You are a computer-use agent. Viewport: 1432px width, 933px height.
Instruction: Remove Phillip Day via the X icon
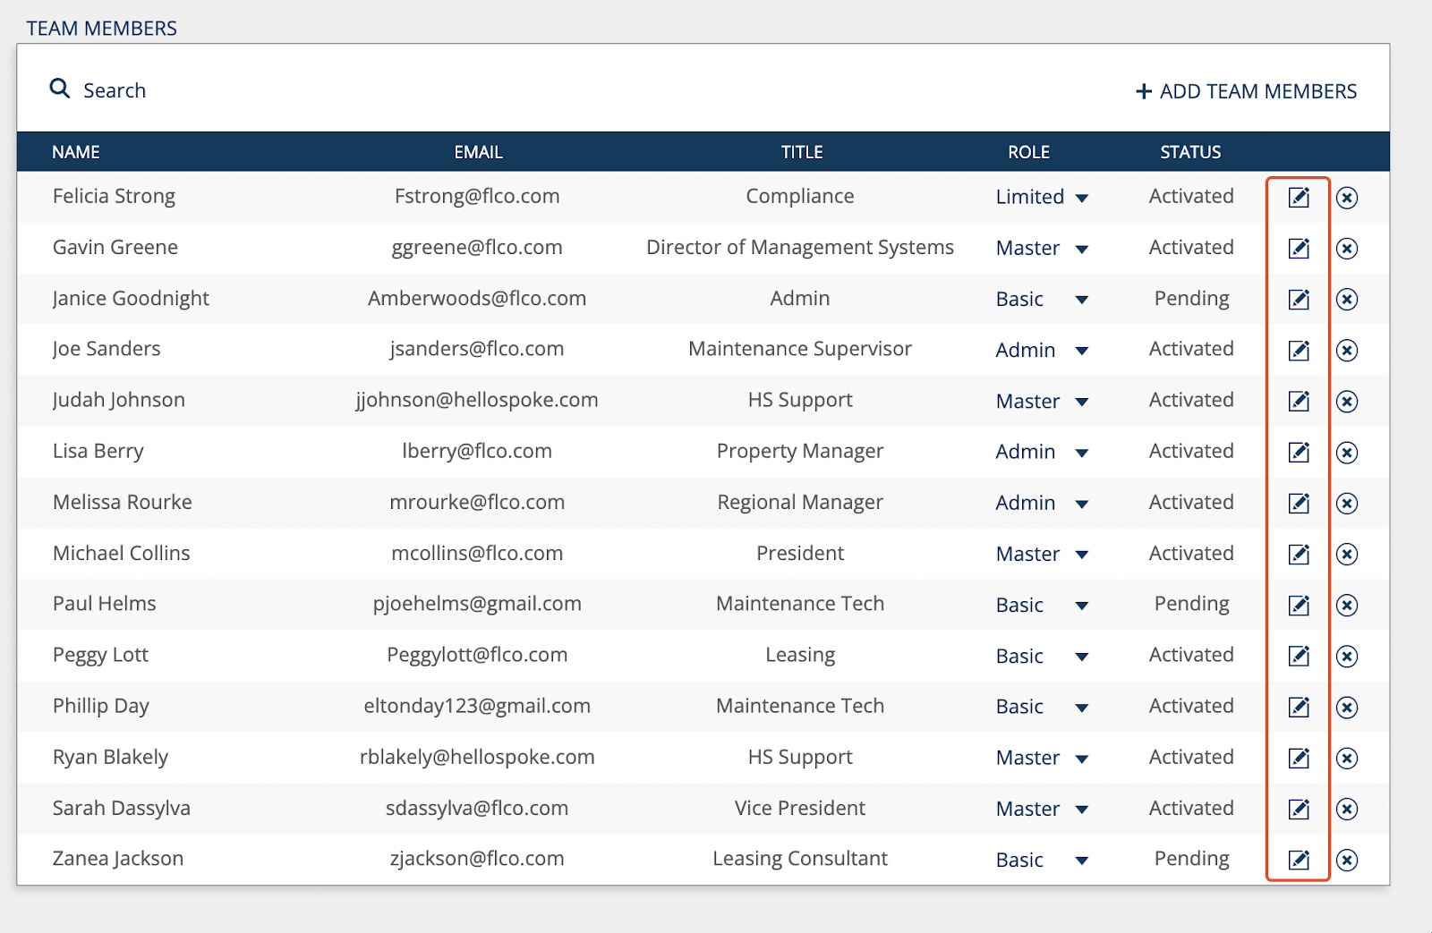tap(1347, 707)
